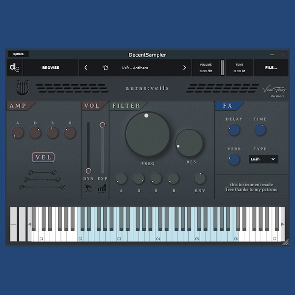This screenshot has height=295, width=295.
Task: Click the FILTER envelope D knob
Action: tap(139, 178)
